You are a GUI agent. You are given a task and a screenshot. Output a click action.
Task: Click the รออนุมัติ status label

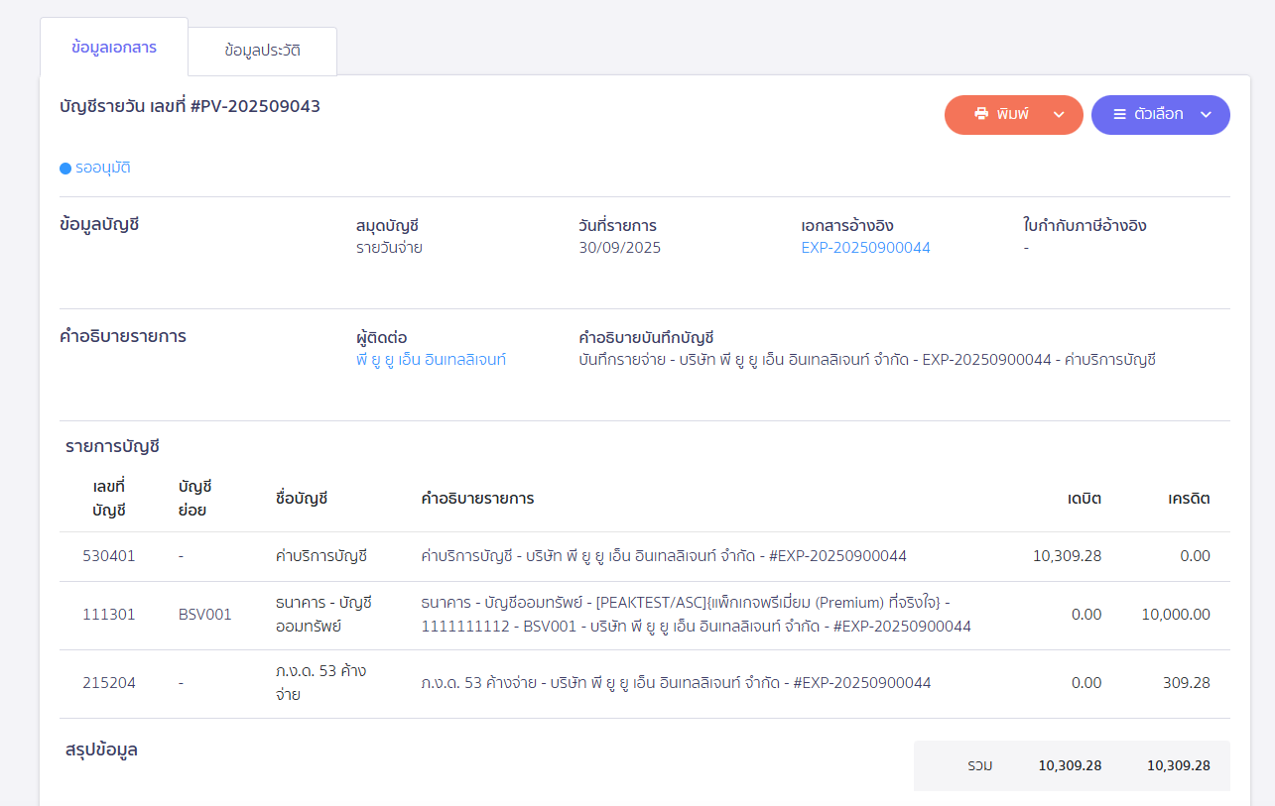[x=103, y=168]
